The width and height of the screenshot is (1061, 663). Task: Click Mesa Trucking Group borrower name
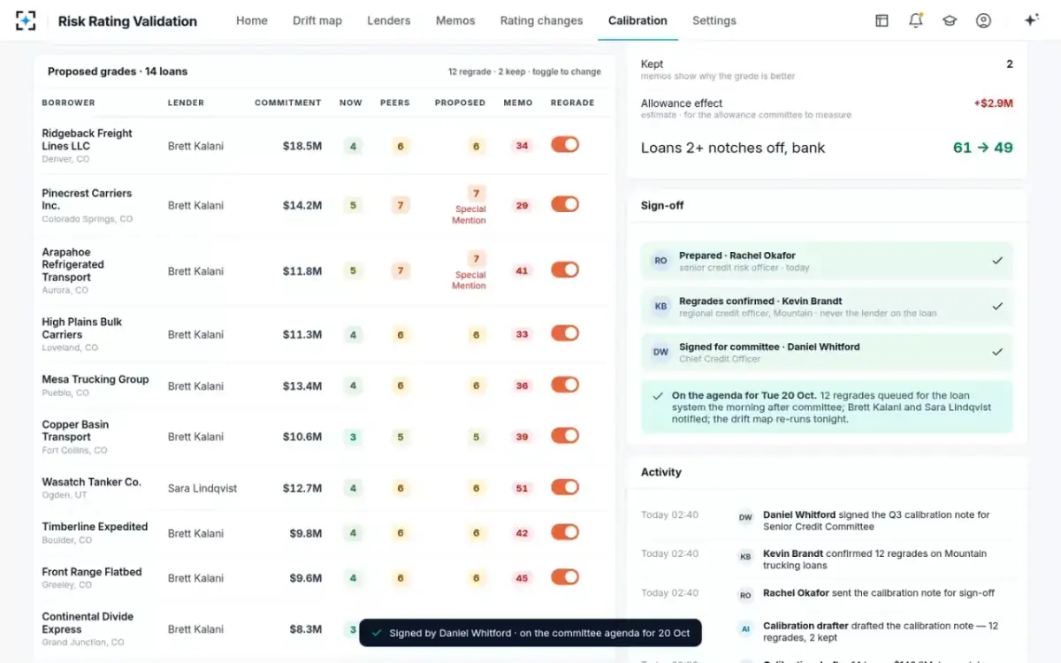[x=95, y=379]
